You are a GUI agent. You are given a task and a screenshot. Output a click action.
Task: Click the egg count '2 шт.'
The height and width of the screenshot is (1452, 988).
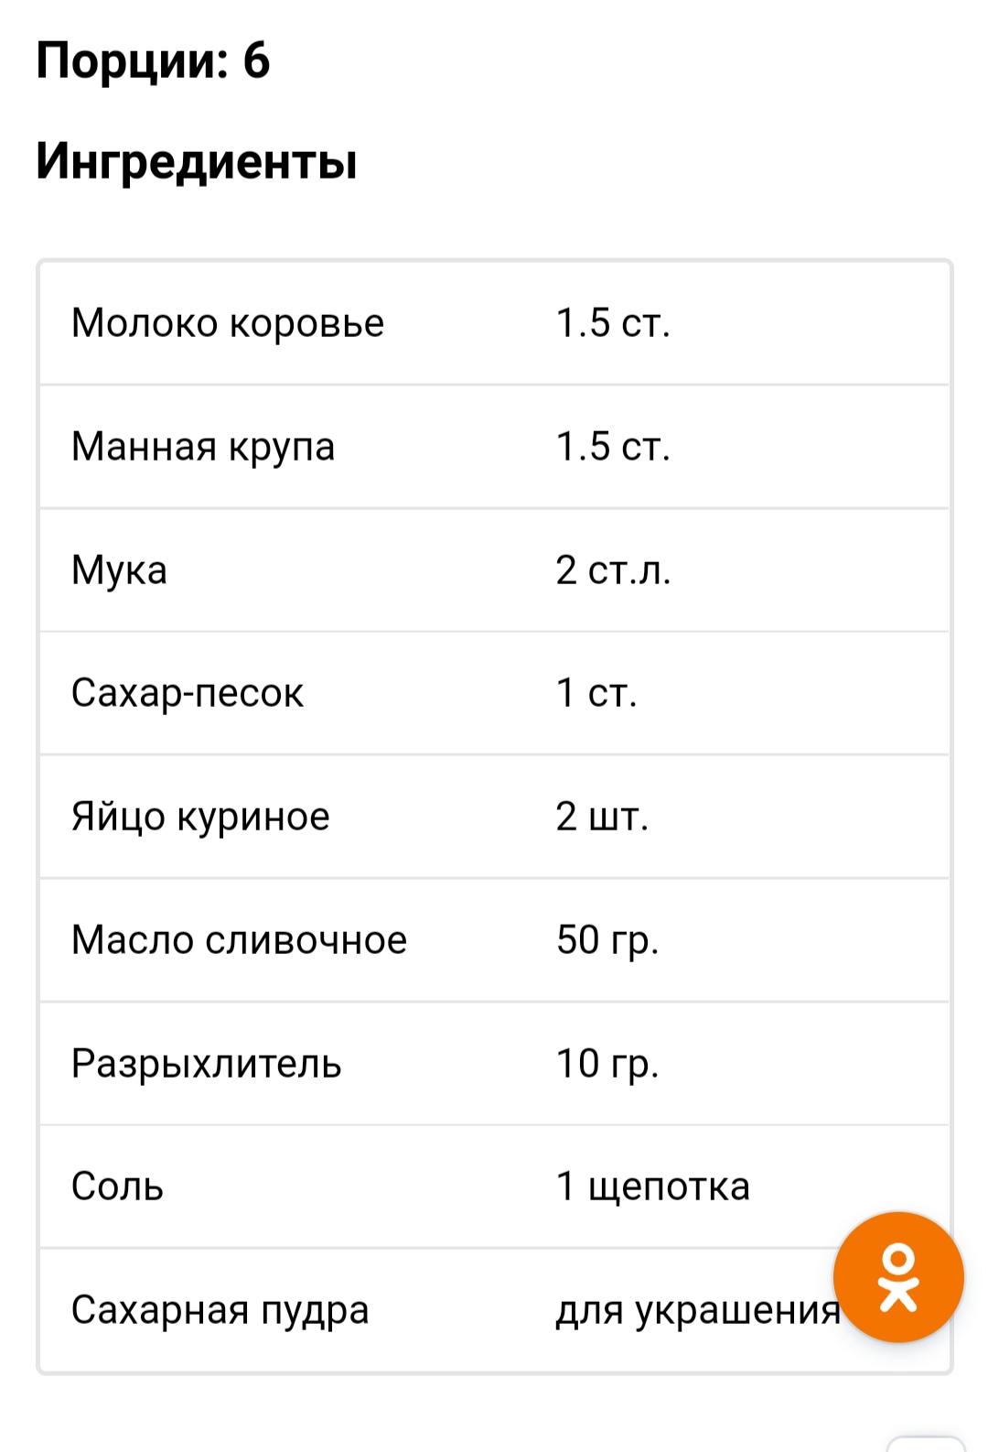point(602,817)
